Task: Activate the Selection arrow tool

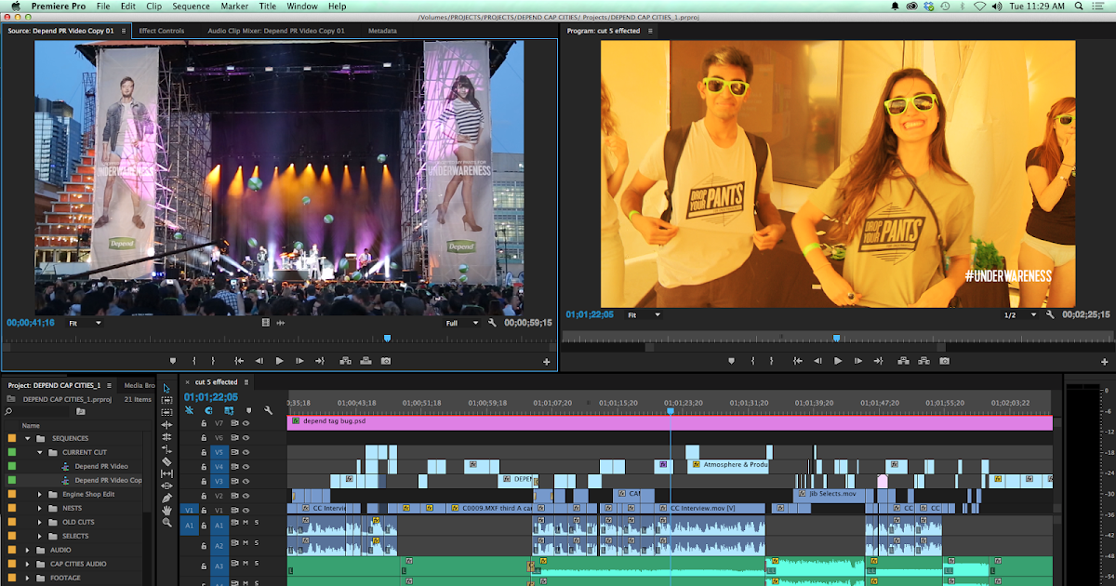Action: (x=166, y=388)
